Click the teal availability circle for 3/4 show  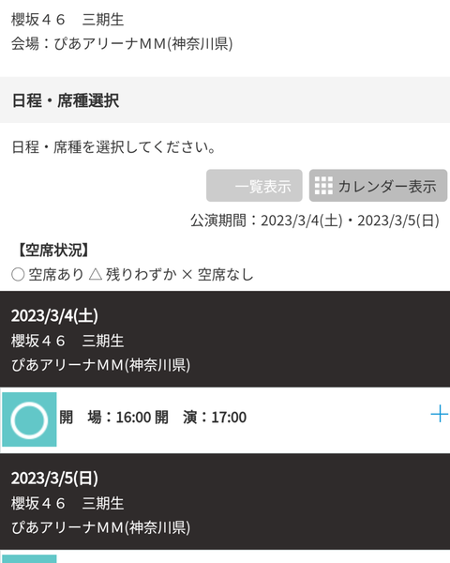pos(29,419)
